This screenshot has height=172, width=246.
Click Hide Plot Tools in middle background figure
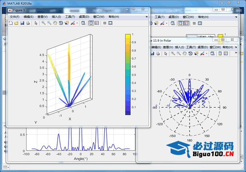(x=194, y=23)
